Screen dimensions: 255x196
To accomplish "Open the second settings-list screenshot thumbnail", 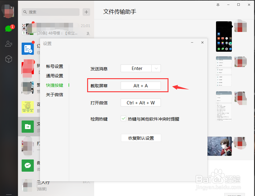I will (224, 71).
